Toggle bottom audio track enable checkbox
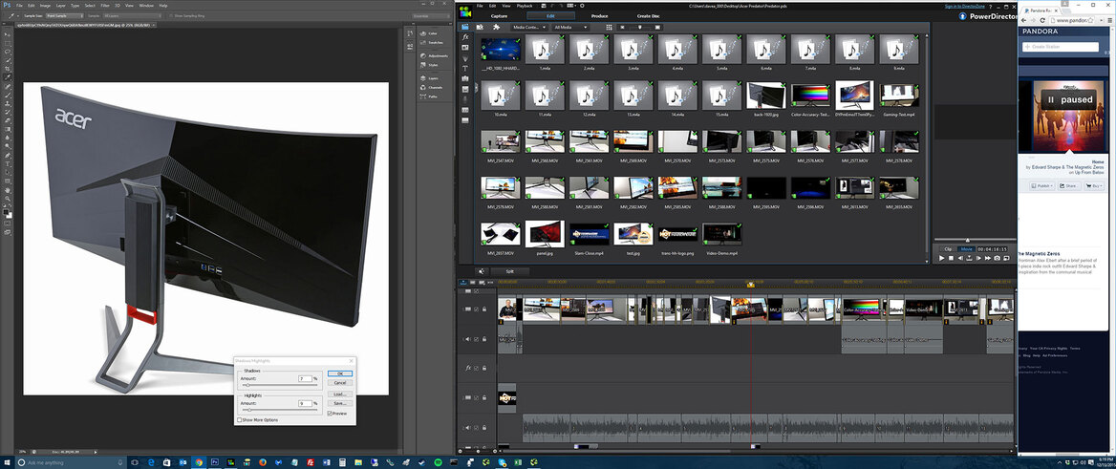 point(476,428)
